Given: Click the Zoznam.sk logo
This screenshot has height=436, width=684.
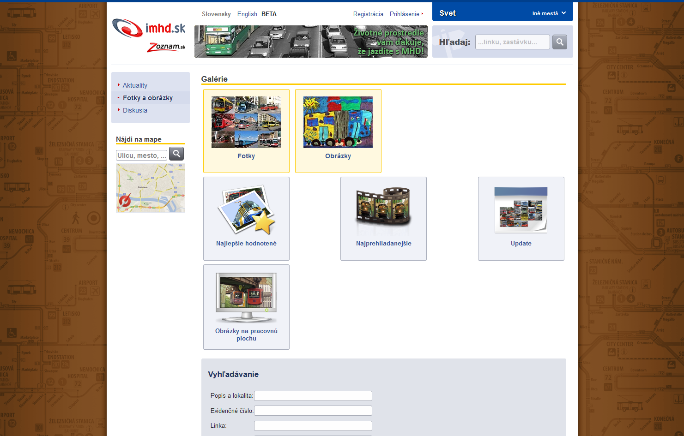Looking at the screenshot, I should [x=166, y=47].
